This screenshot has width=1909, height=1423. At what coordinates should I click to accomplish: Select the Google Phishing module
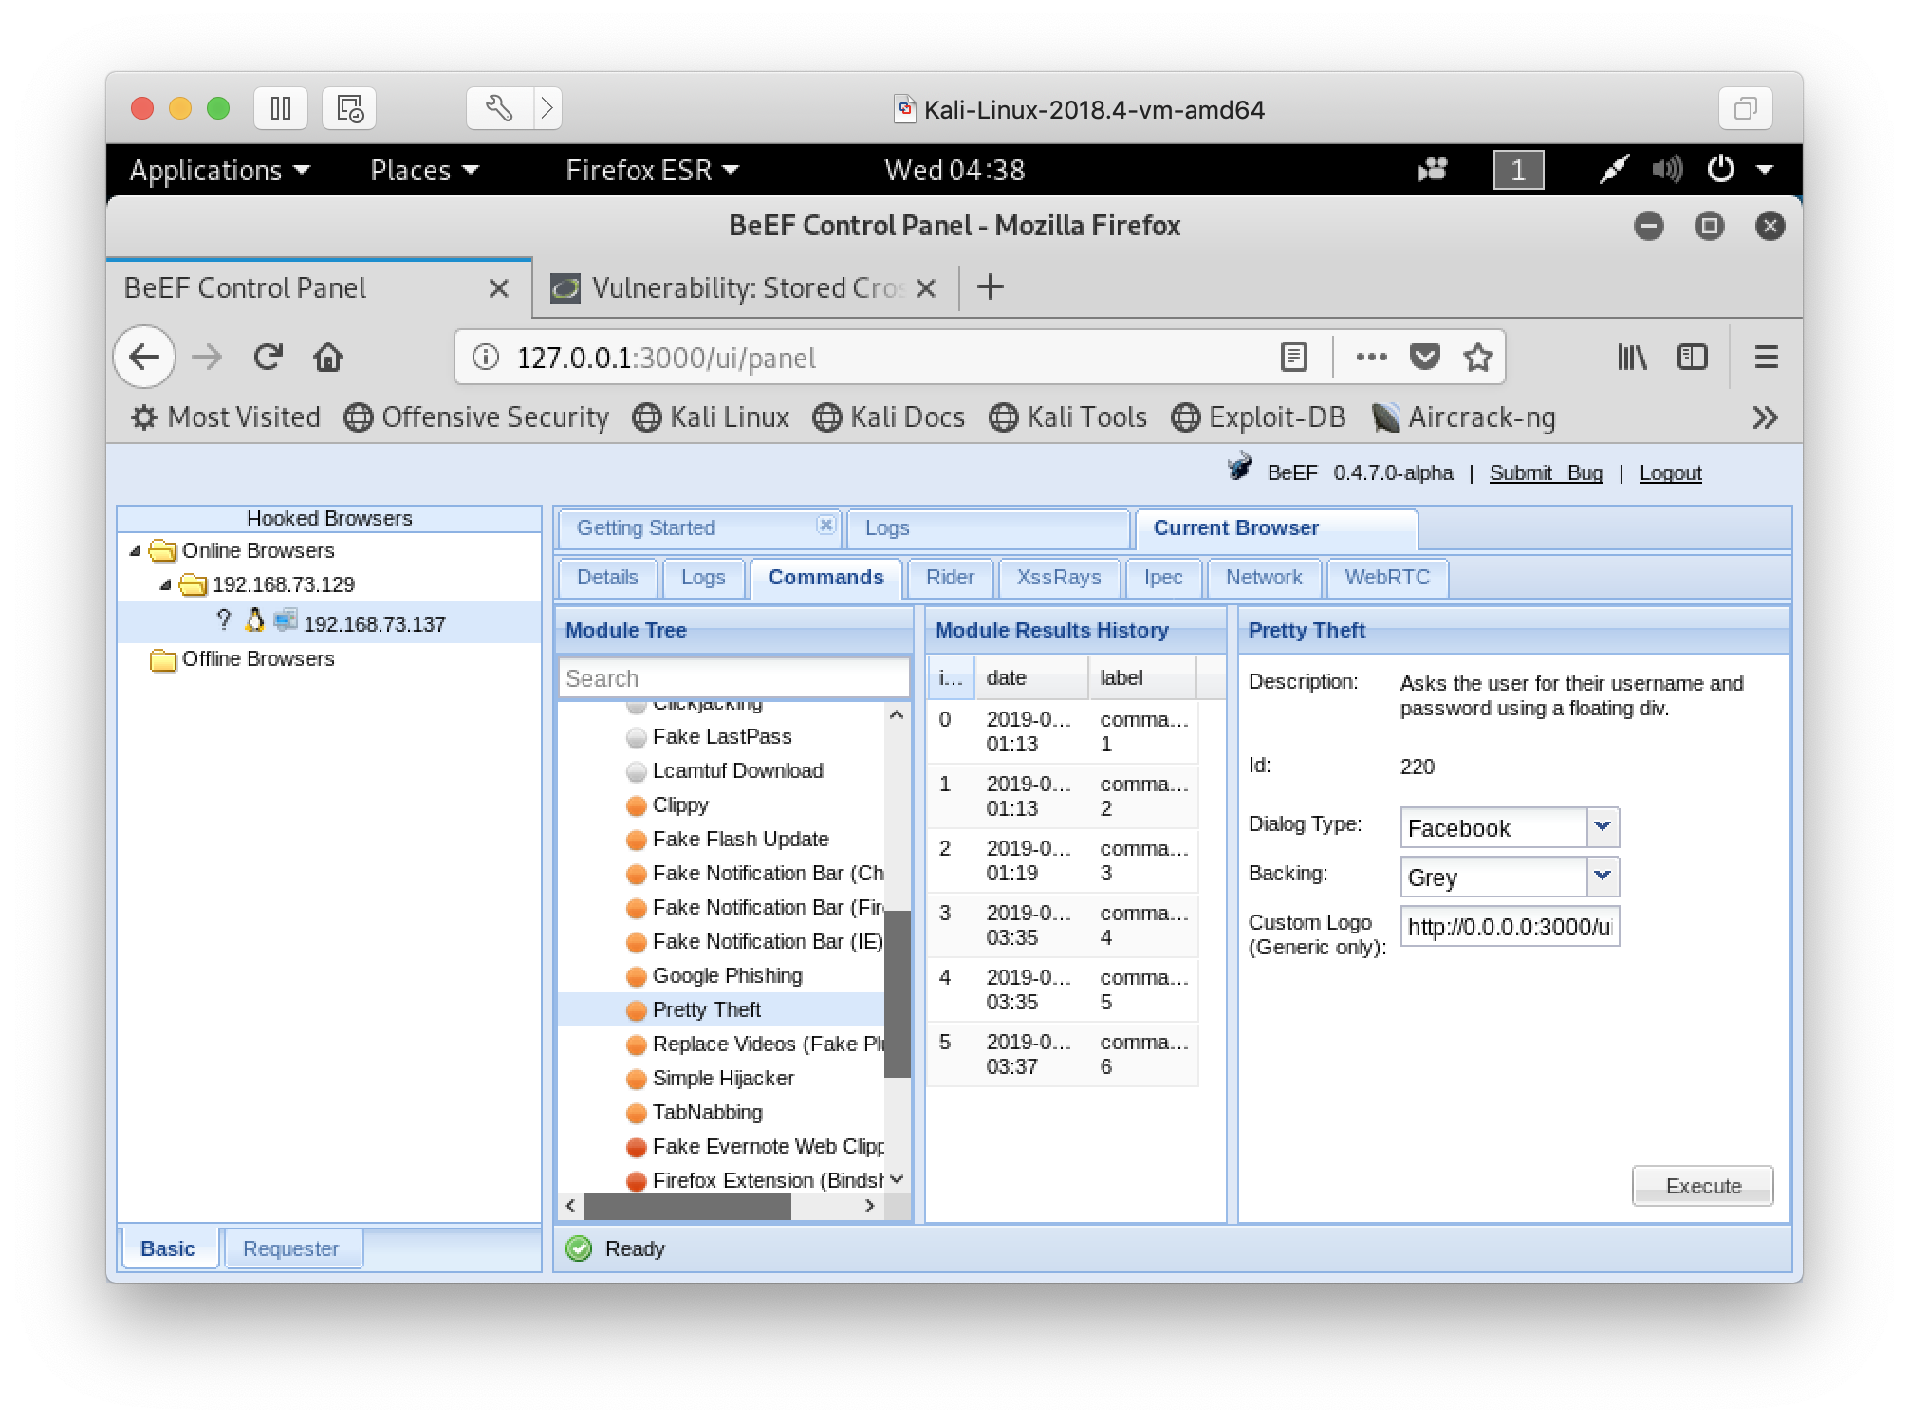click(x=727, y=976)
